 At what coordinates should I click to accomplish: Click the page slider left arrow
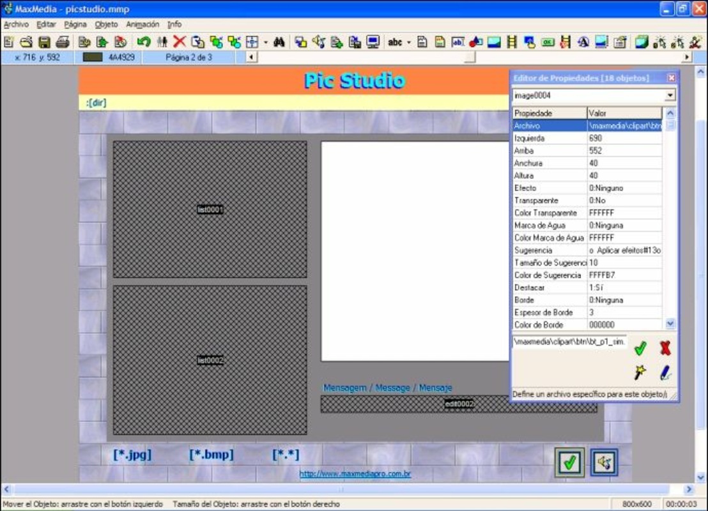click(x=252, y=57)
